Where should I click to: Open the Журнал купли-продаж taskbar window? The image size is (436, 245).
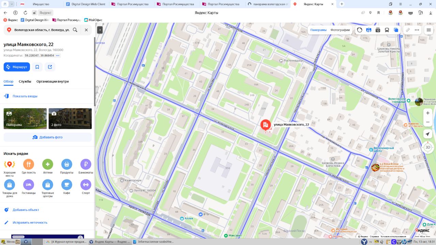(x=66, y=242)
